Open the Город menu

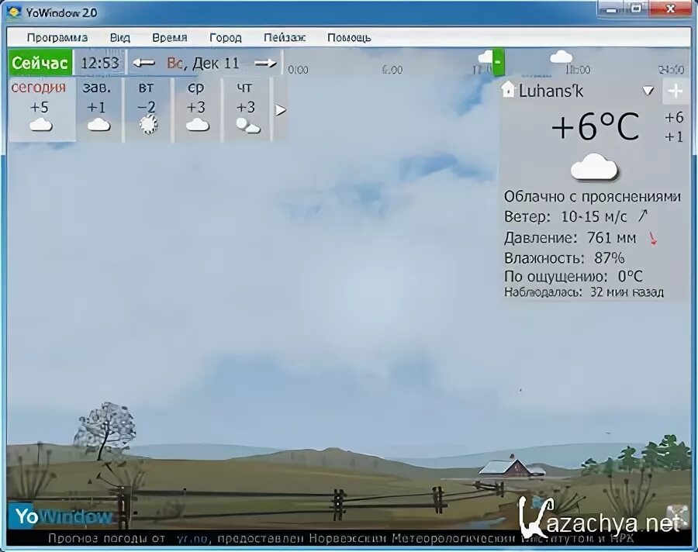[x=225, y=38]
